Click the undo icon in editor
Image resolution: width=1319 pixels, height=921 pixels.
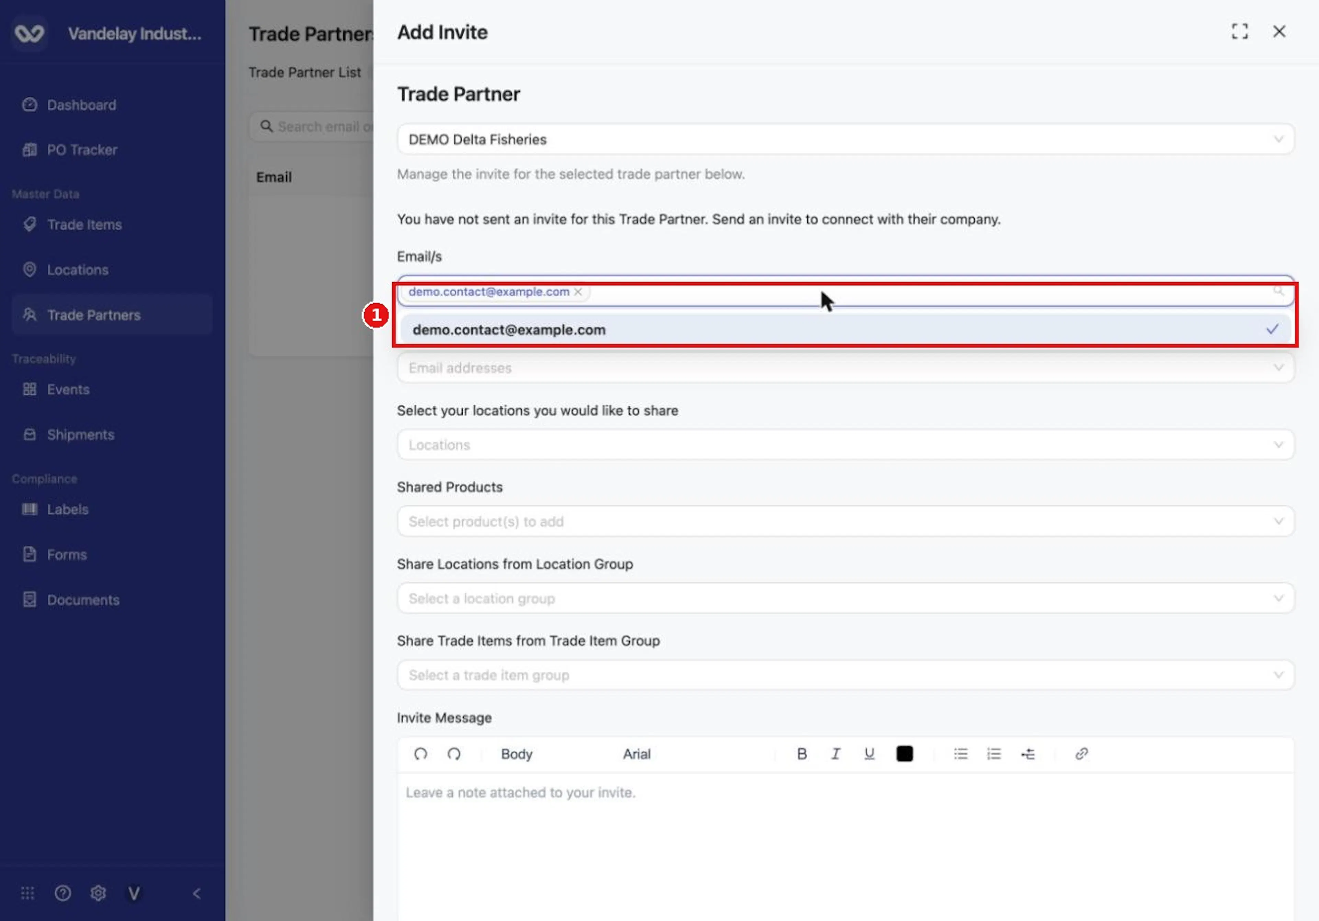pos(420,754)
